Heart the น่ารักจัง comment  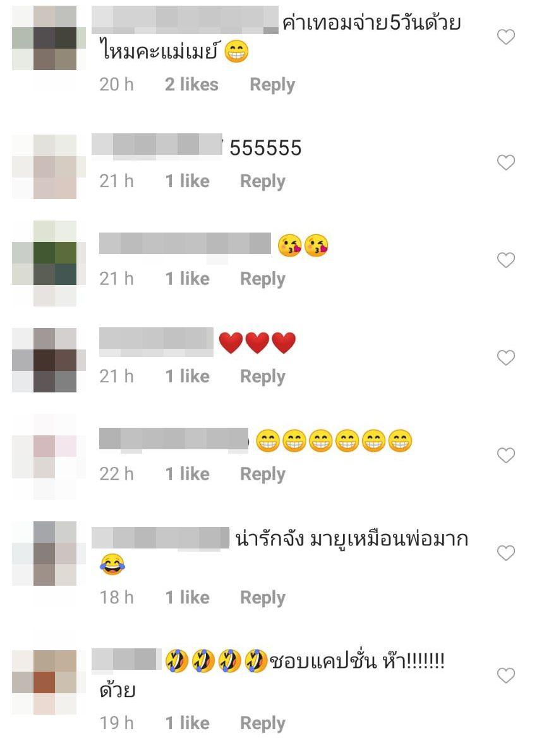tap(506, 553)
